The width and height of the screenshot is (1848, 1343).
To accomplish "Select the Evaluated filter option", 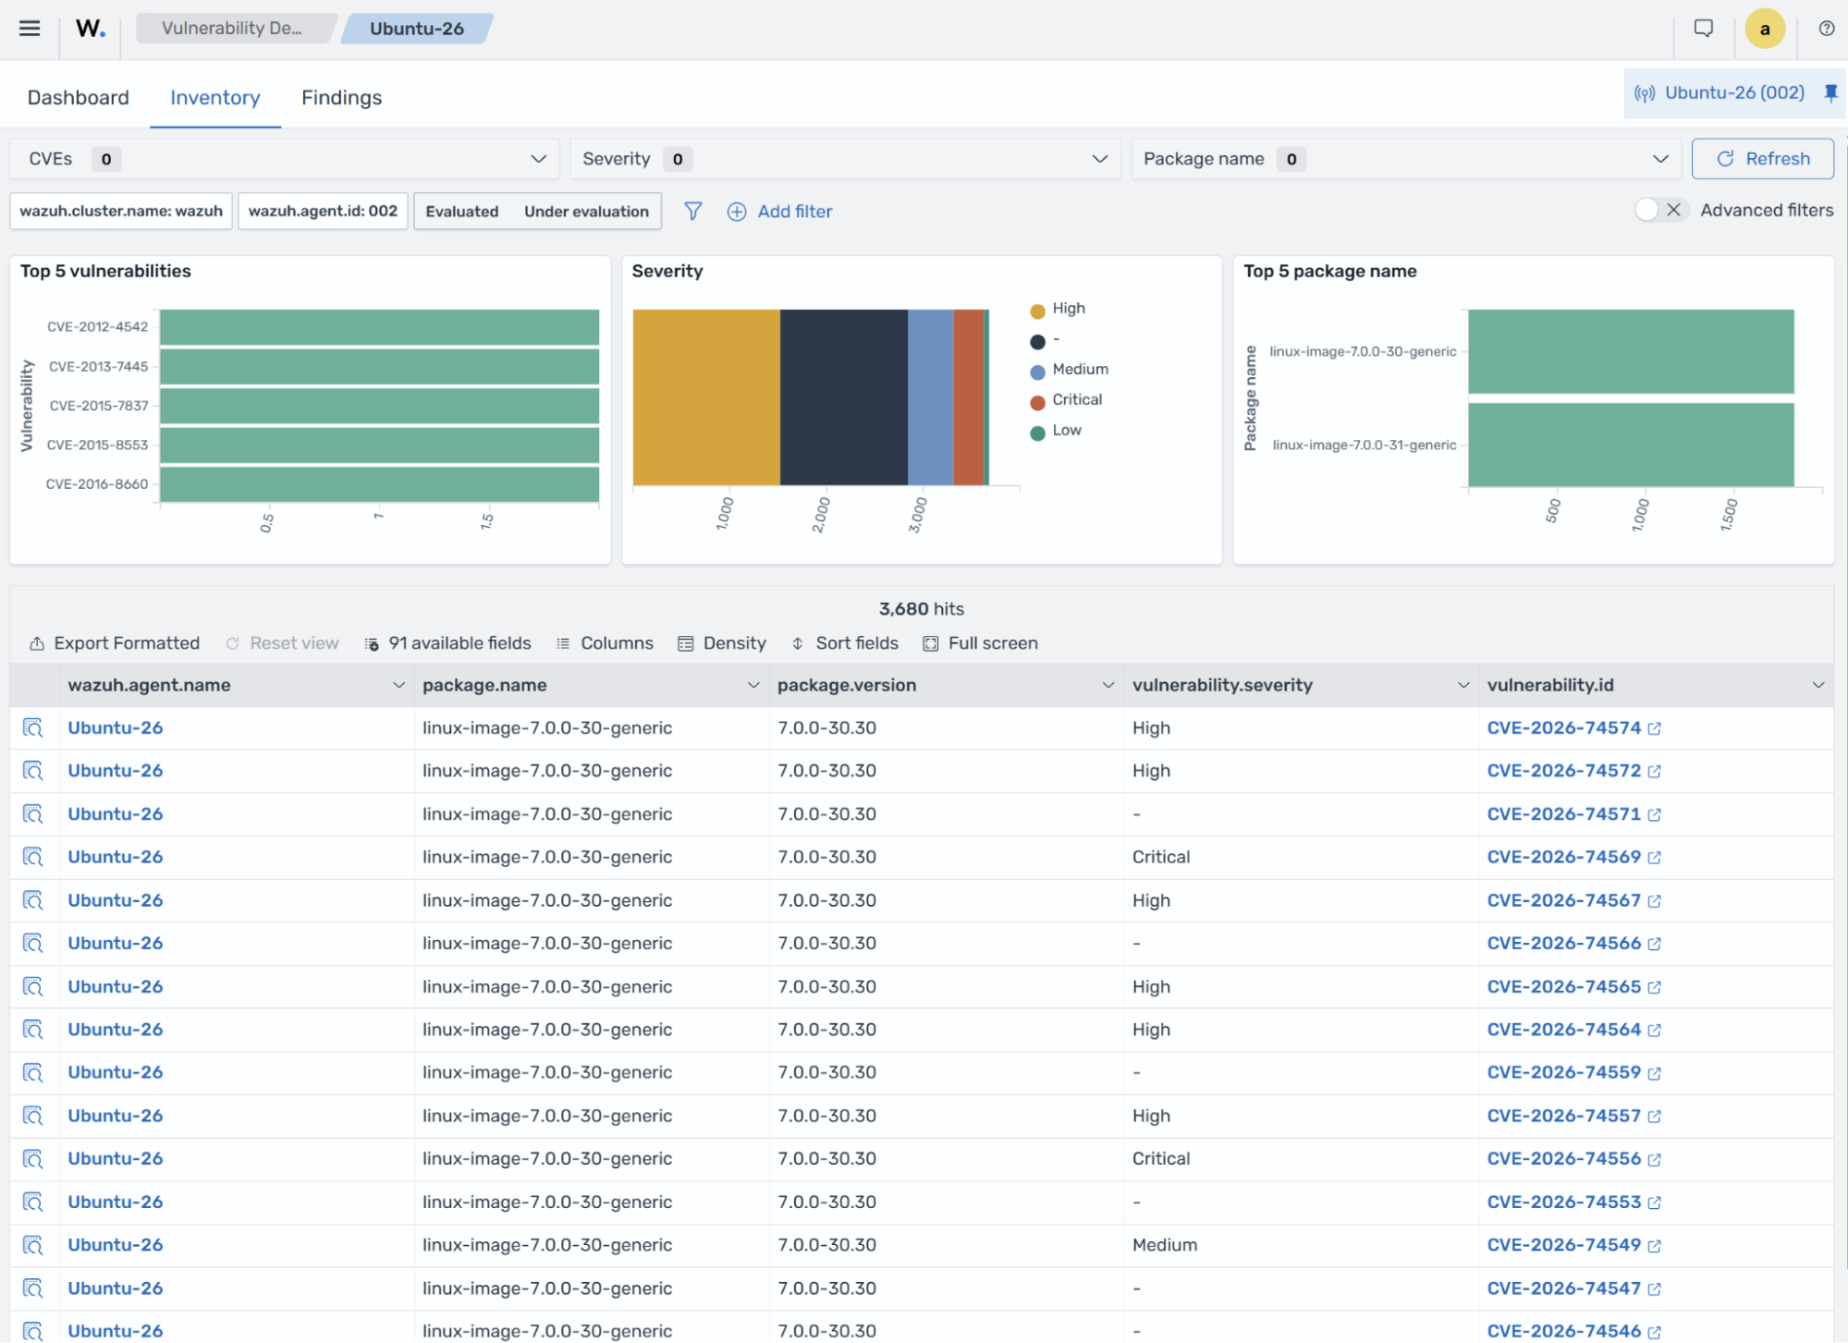I will 462,212.
